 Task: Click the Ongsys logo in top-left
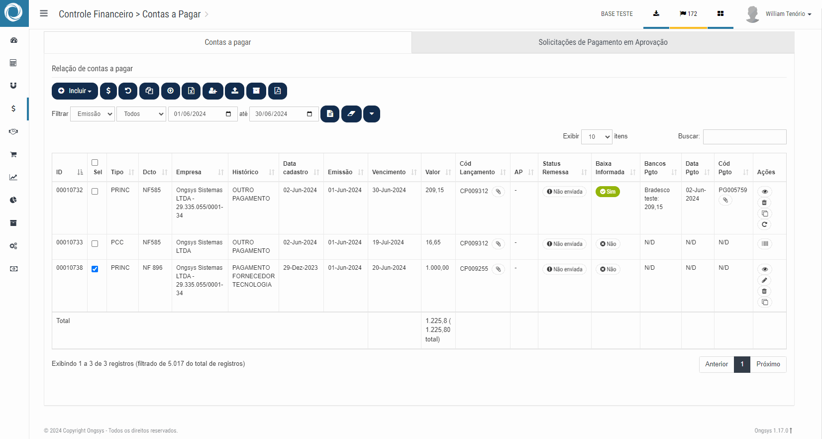[x=13, y=12]
